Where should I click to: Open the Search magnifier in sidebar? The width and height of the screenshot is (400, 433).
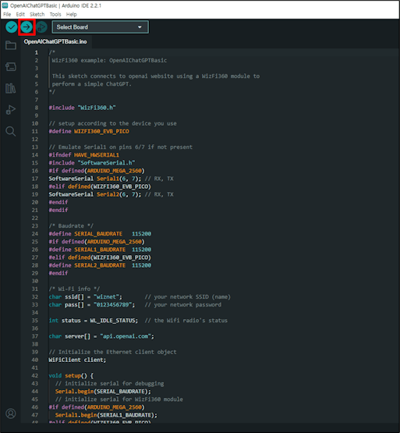pyautogui.click(x=11, y=131)
